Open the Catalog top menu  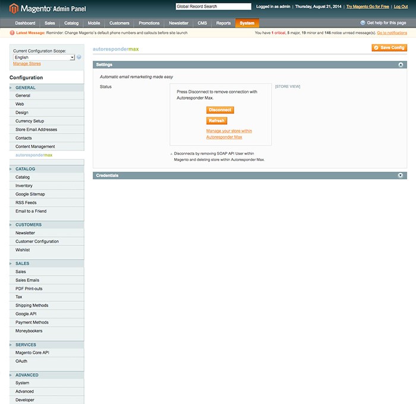pos(71,23)
